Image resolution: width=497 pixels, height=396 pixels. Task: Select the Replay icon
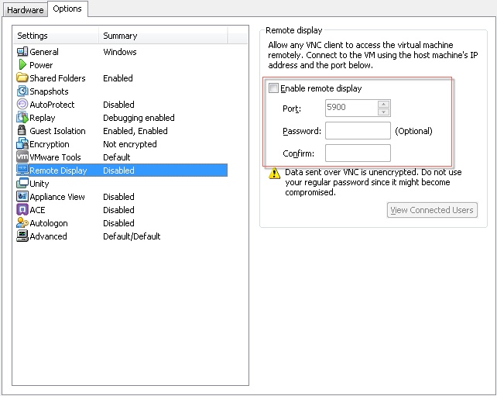click(x=22, y=118)
